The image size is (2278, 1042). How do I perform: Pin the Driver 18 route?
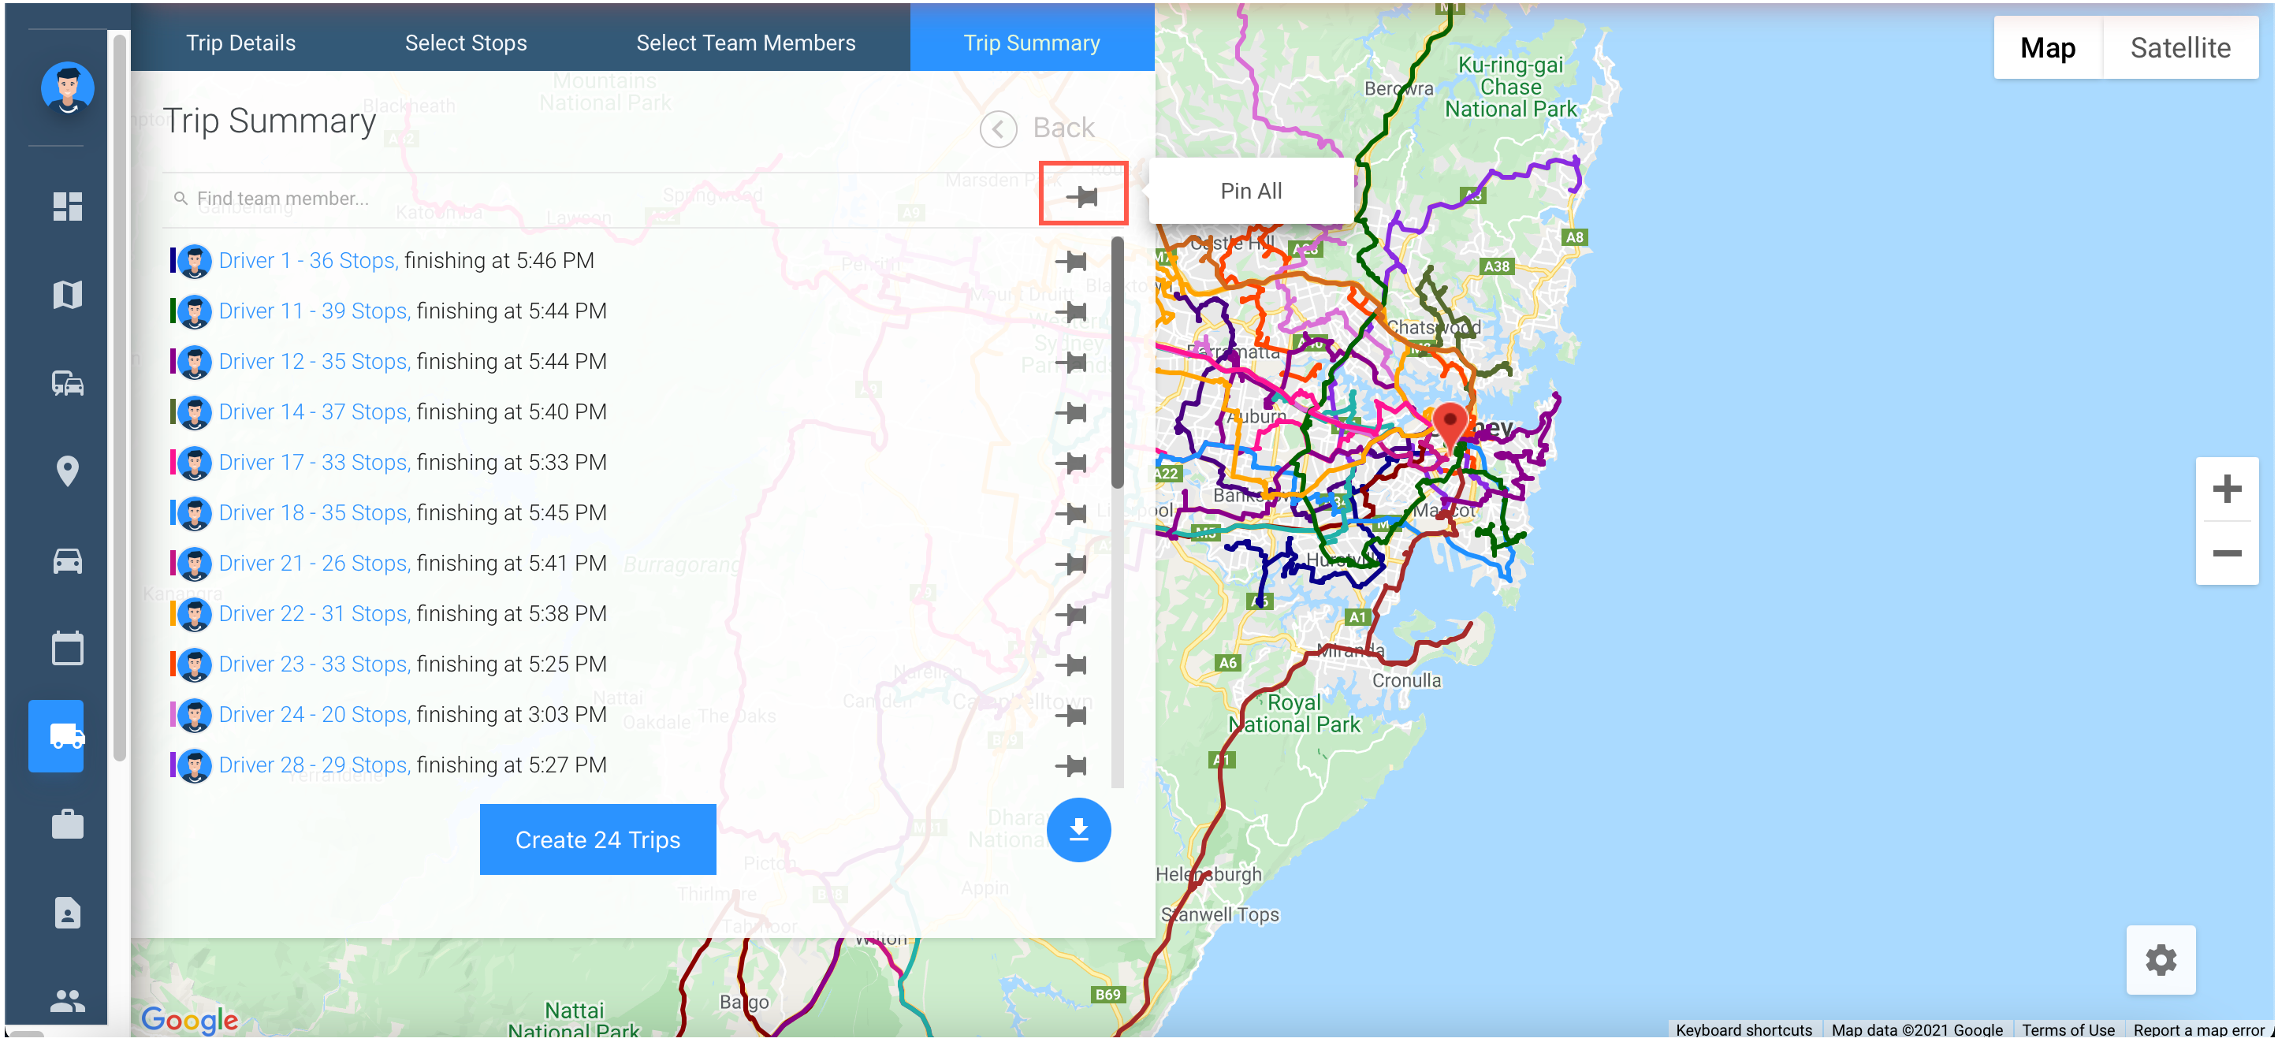point(1071,513)
